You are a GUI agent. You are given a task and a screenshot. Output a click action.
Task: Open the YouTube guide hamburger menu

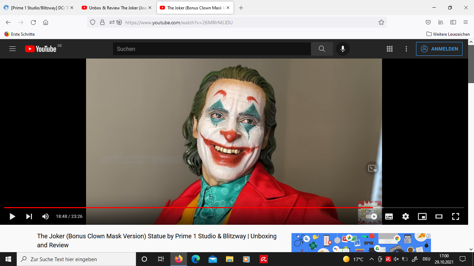[12, 49]
